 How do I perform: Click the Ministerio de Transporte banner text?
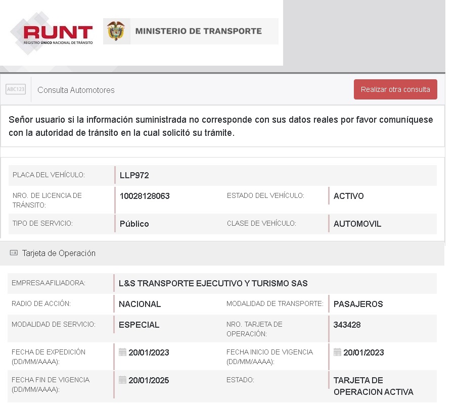click(x=198, y=31)
